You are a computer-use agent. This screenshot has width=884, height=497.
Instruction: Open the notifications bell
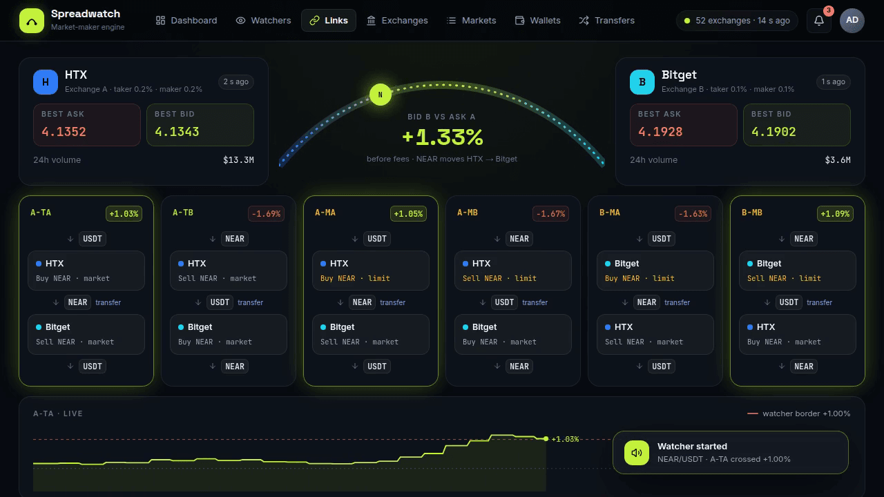(x=819, y=21)
